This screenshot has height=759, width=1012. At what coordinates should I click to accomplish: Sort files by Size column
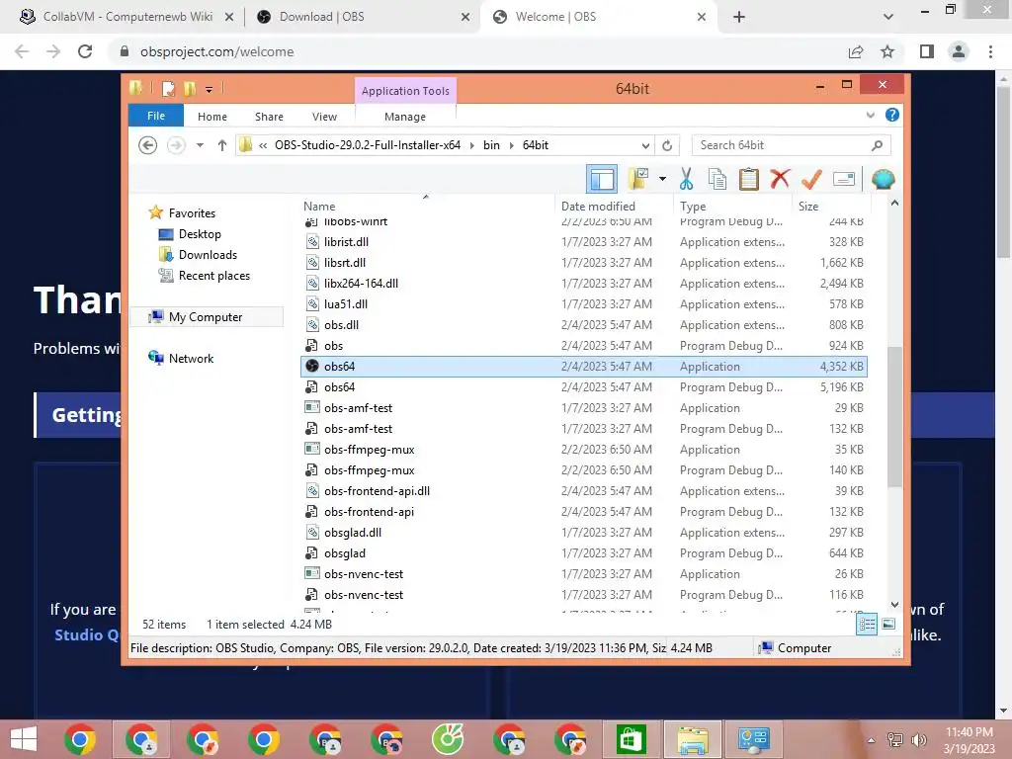tap(831, 206)
